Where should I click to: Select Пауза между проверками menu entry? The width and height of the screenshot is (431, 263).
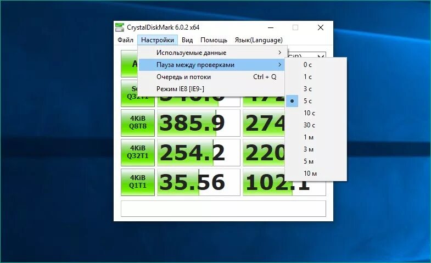click(212, 65)
